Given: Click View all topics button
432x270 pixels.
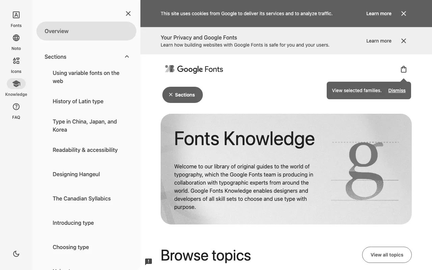Looking at the screenshot, I should [x=387, y=255].
